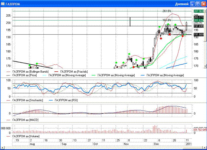The height and width of the screenshot is (150, 207).
Task: Select the green Moving Average legend entry
Action: pos(113,75)
